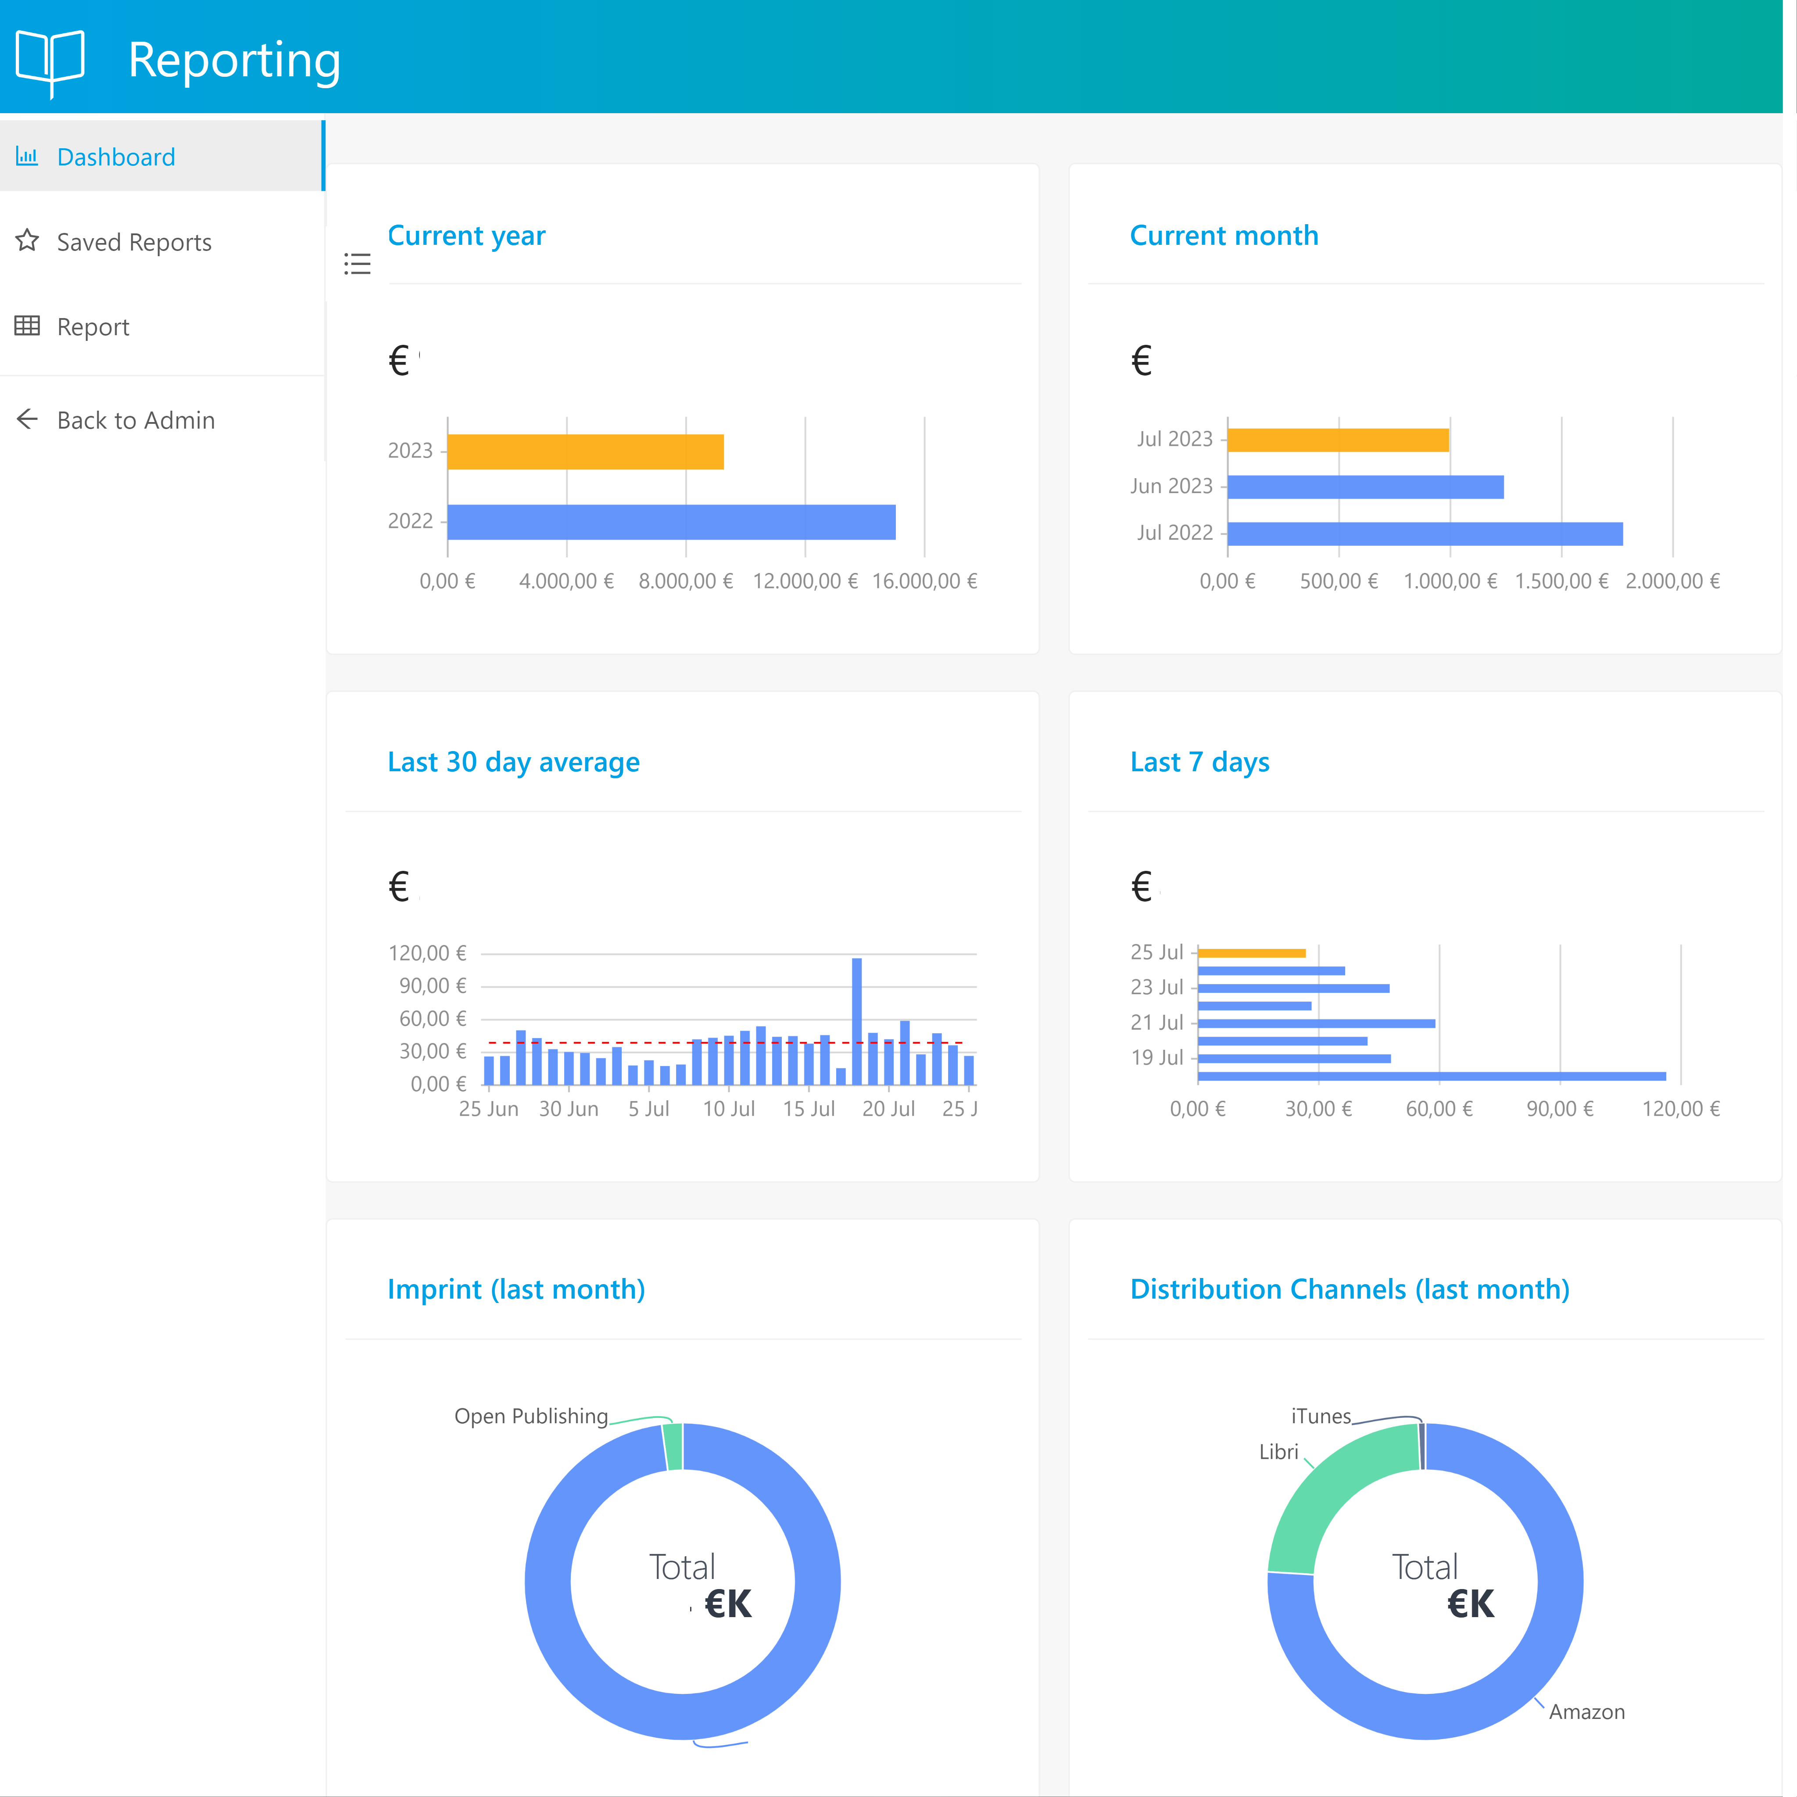The height and width of the screenshot is (1797, 1797).
Task: Open Saved Reports from the sidebar
Action: pos(134,242)
